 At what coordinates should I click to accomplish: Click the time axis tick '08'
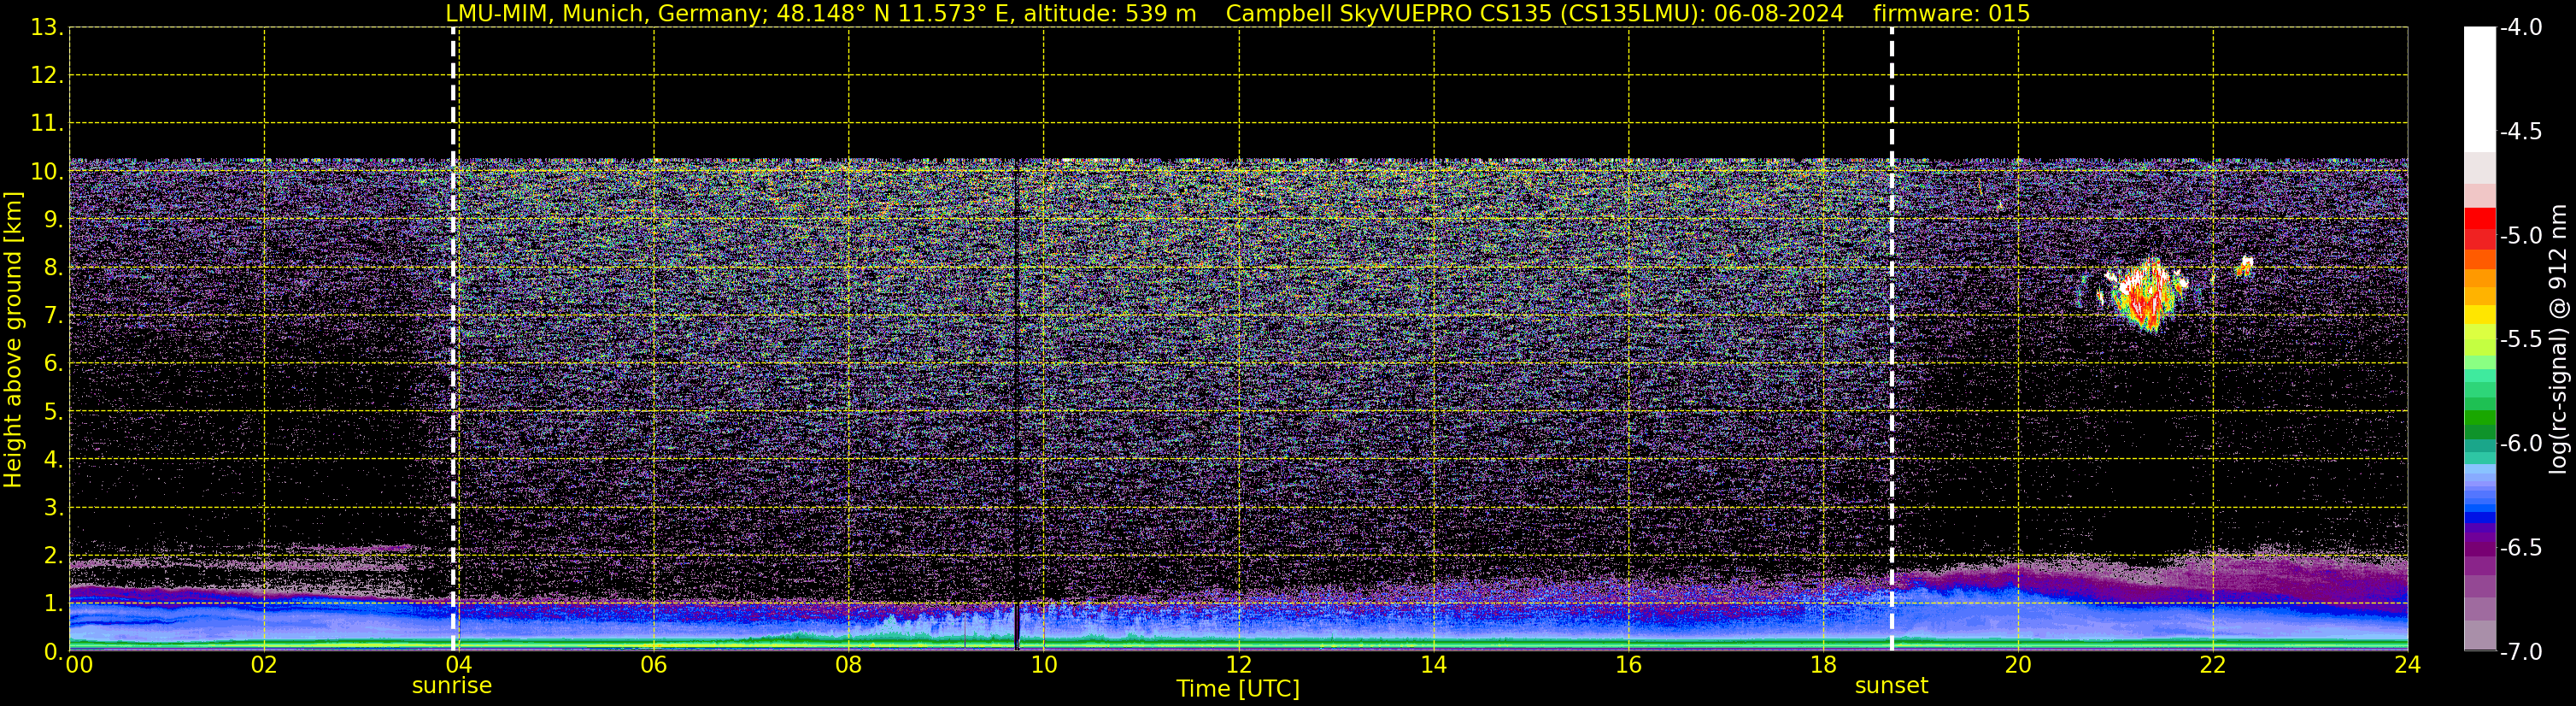click(849, 665)
